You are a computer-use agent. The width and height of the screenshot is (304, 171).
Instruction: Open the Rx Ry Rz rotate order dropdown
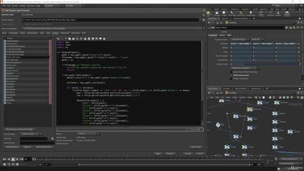[x=257, y=39]
